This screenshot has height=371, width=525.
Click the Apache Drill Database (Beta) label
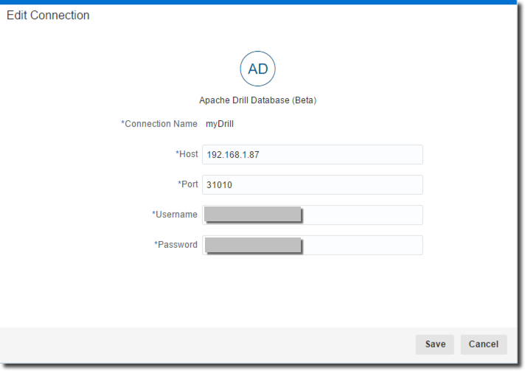point(257,100)
